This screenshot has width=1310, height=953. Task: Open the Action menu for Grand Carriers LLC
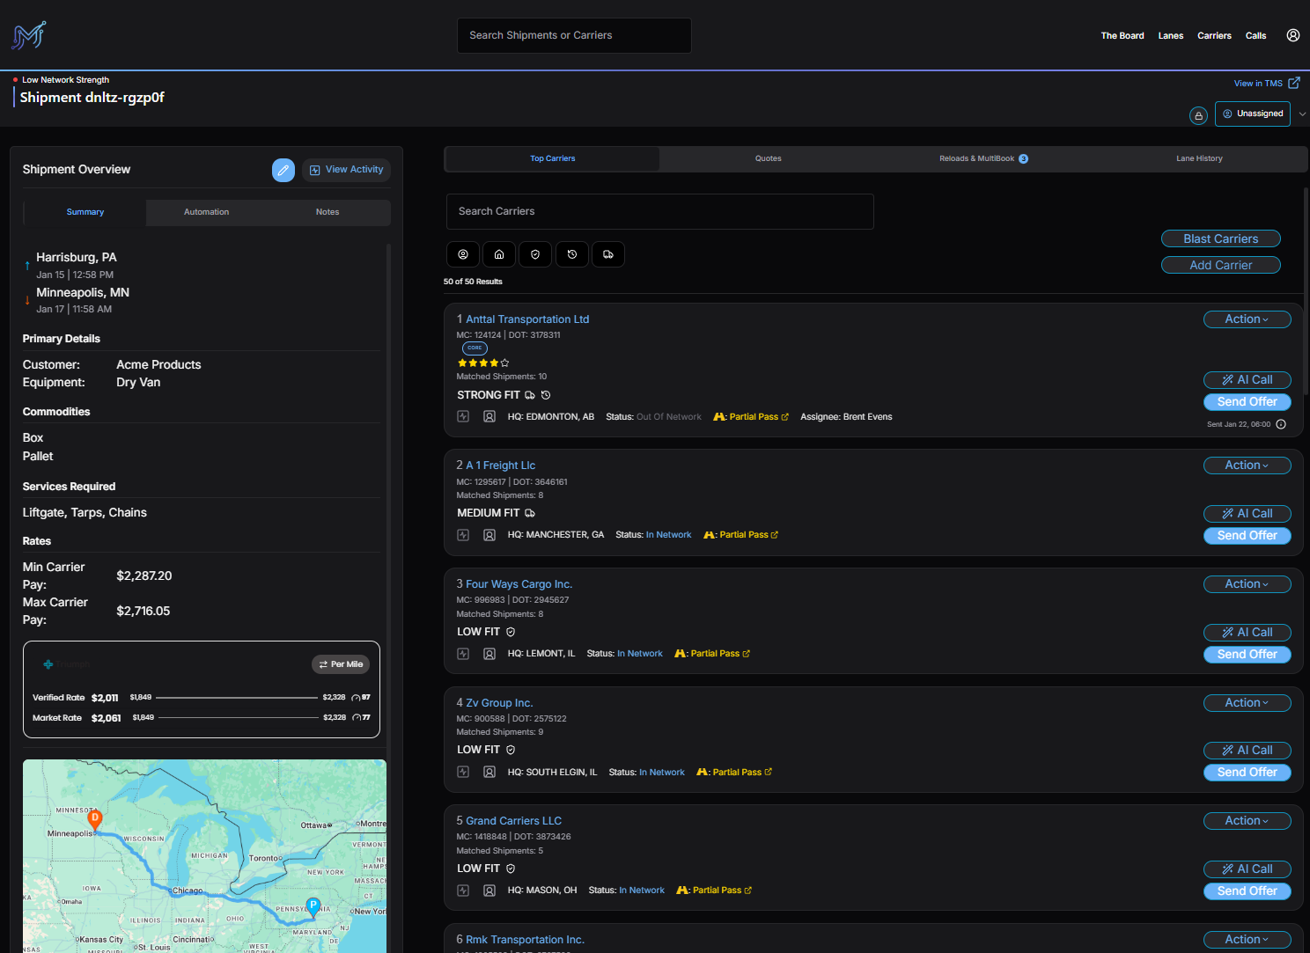pos(1247,820)
